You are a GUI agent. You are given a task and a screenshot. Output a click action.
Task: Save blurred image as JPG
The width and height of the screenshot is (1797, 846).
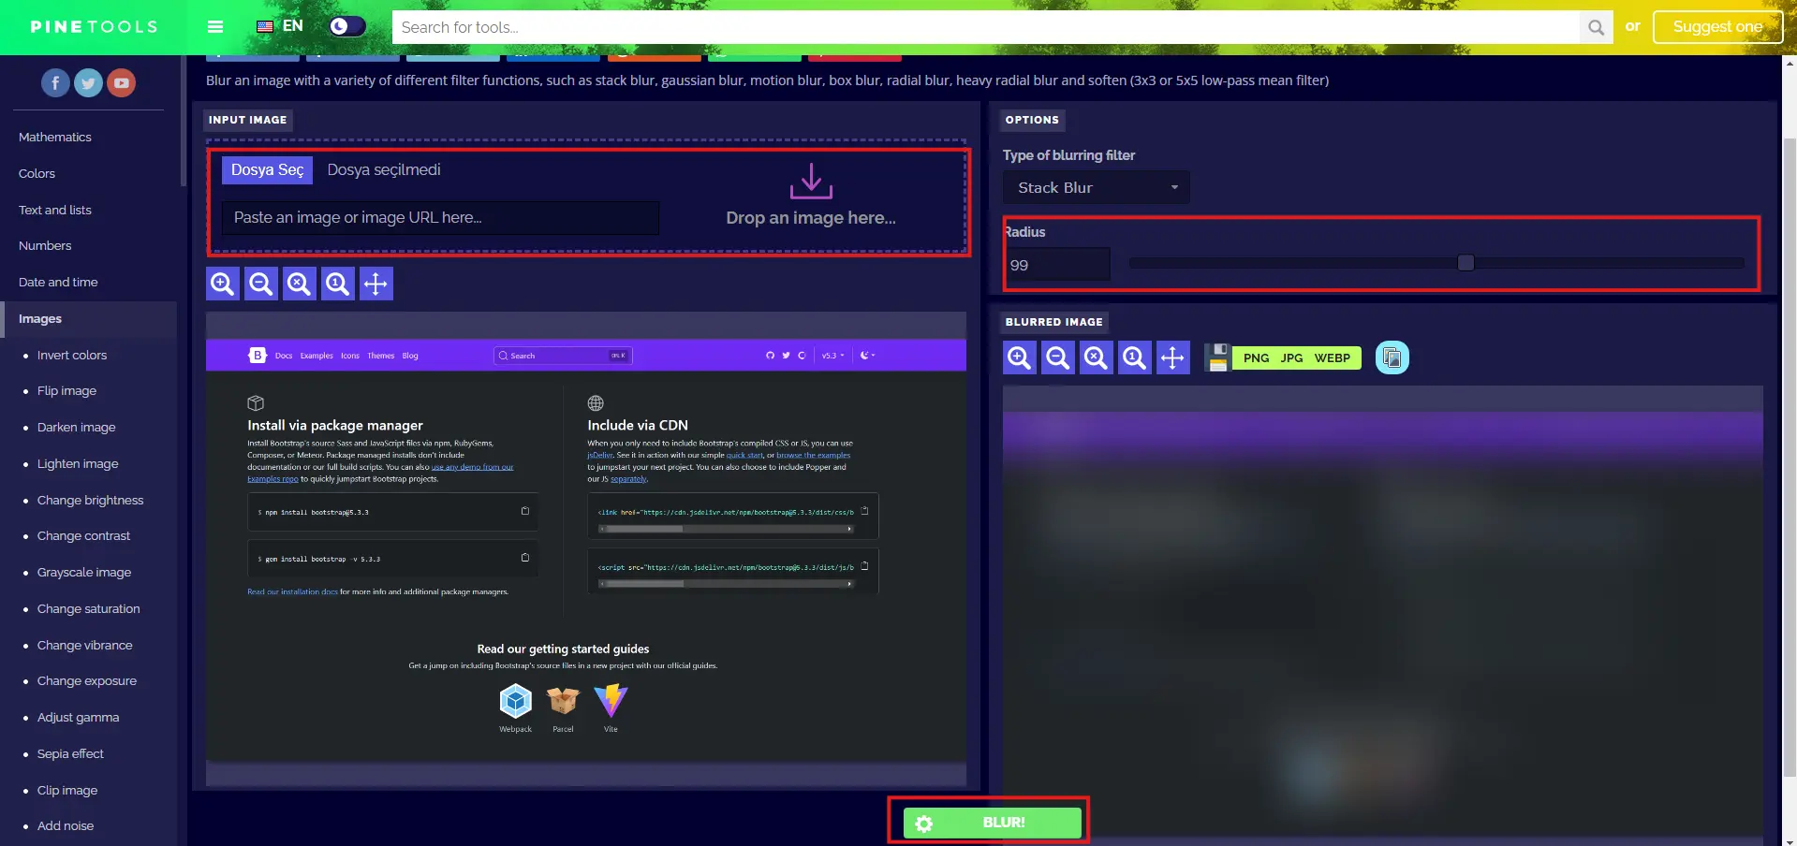click(x=1291, y=357)
